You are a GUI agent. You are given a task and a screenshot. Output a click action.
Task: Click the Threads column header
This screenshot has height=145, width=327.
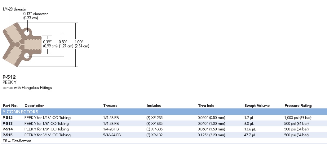[110, 106]
